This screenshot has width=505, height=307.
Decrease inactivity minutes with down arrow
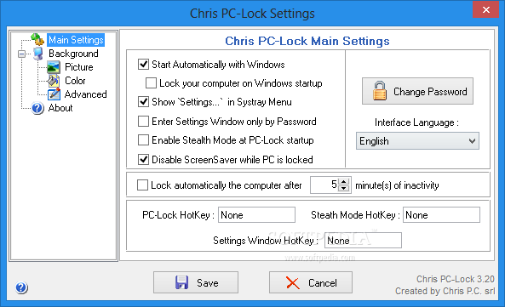pos(344,189)
